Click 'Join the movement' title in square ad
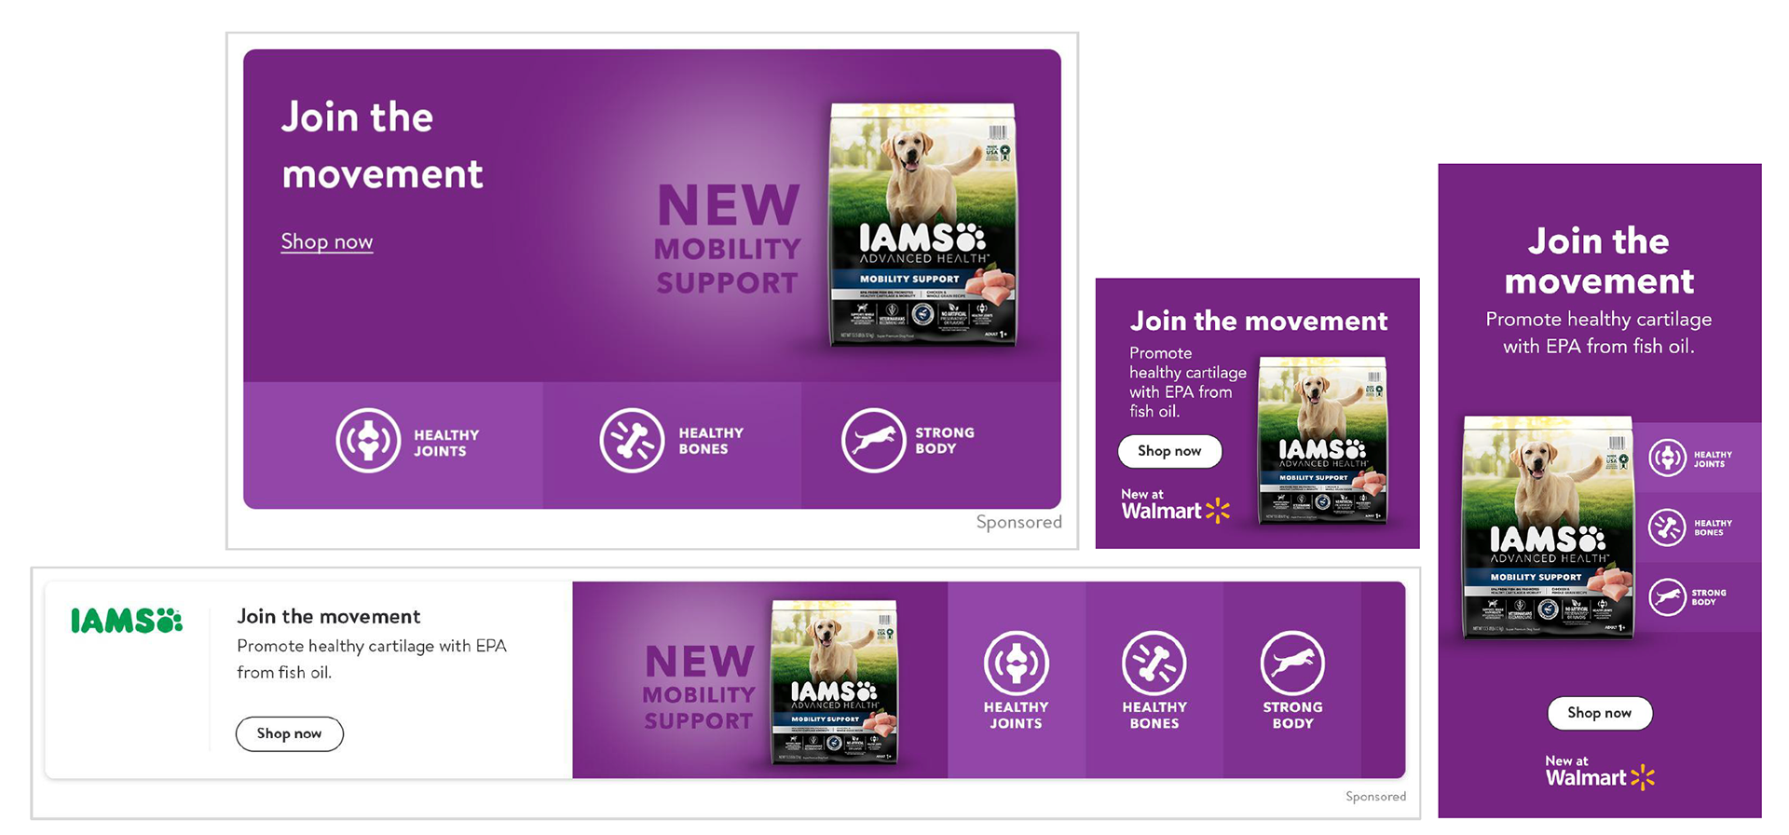The image size is (1789, 835). tap(1259, 322)
